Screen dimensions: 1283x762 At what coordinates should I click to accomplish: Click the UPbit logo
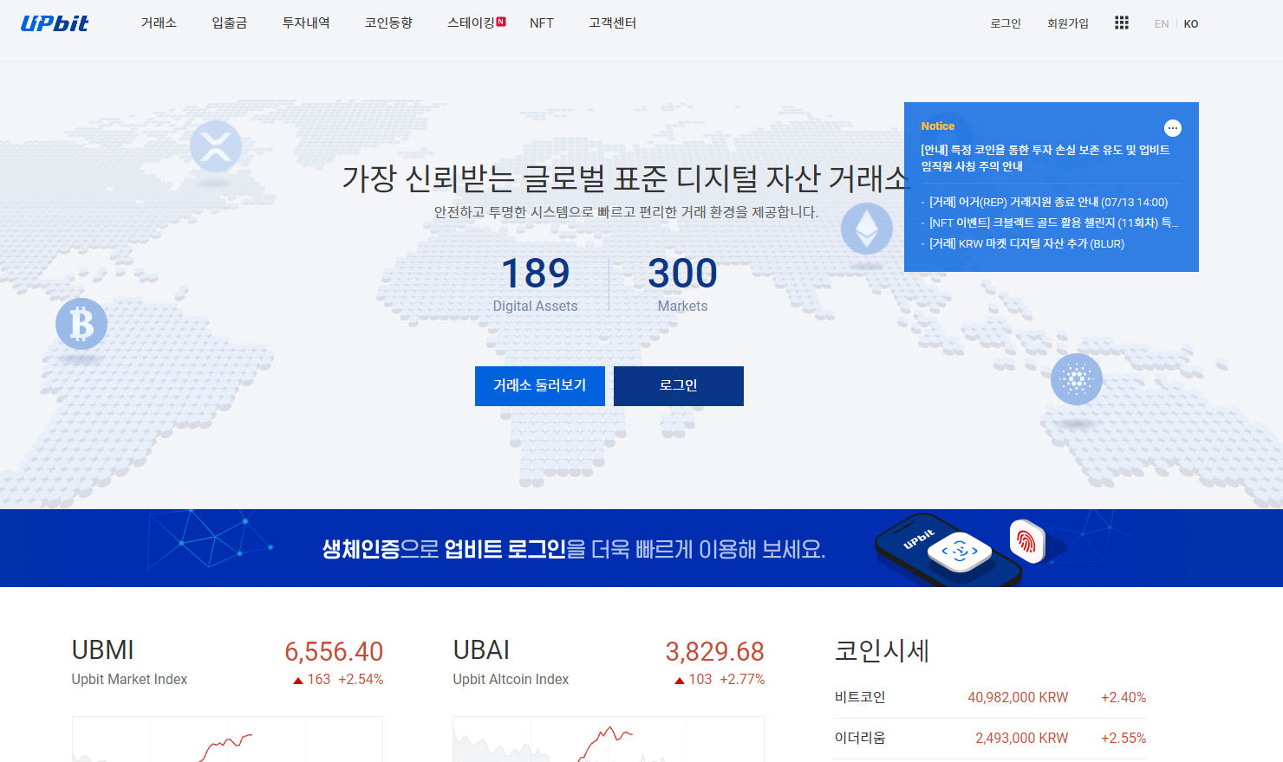[55, 23]
